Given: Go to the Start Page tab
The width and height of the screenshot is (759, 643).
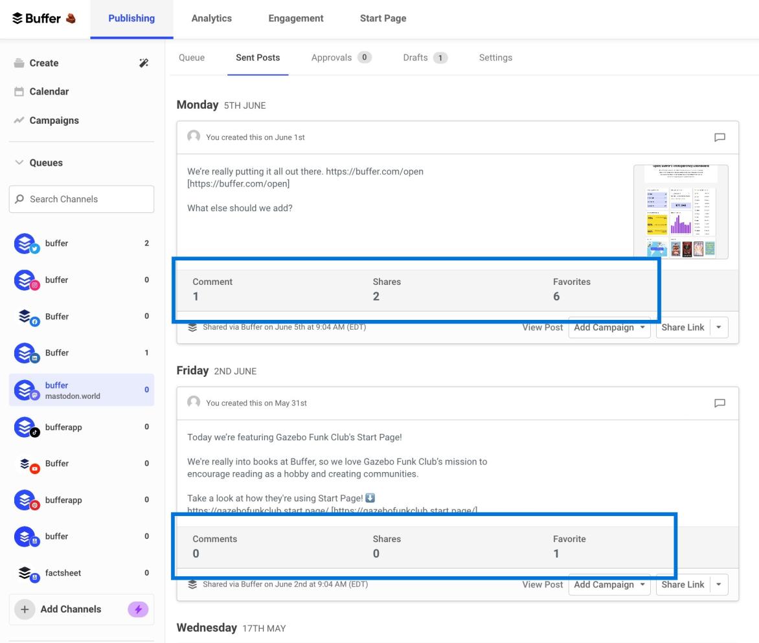Looking at the screenshot, I should pyautogui.click(x=383, y=18).
